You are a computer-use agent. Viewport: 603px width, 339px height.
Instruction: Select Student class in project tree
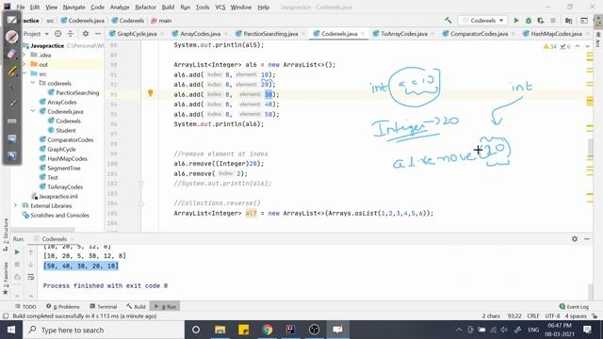[x=66, y=130]
